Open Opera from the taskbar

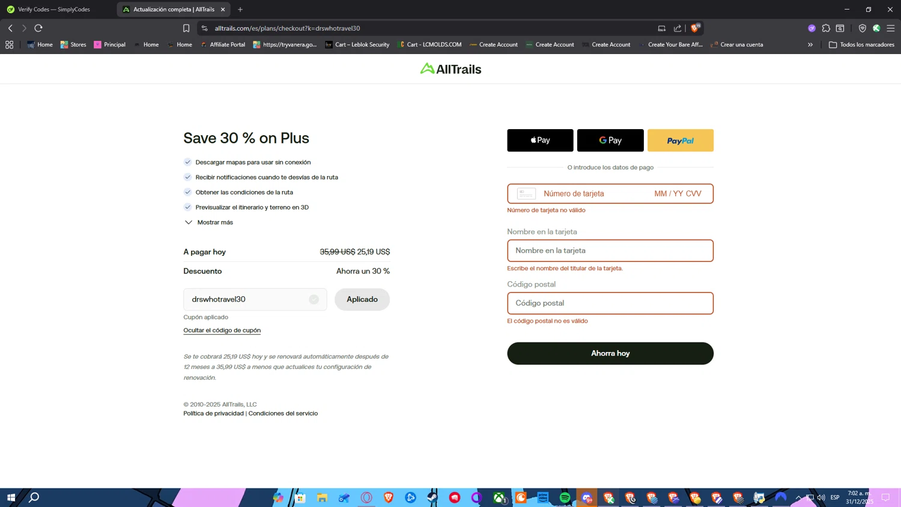(366, 497)
